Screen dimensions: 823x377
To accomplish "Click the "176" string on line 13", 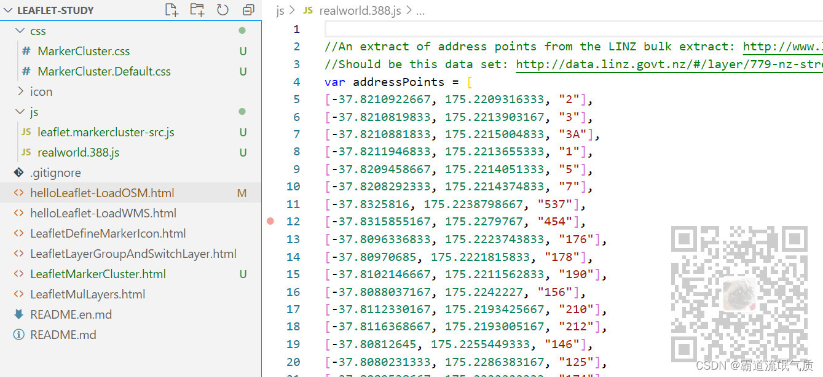I will click(576, 239).
